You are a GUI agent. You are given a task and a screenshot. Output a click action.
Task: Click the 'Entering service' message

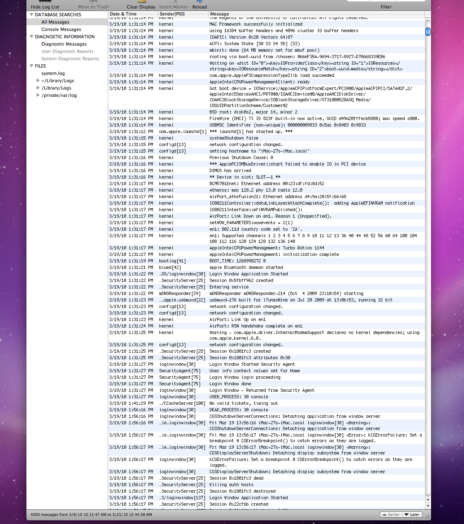coord(229,287)
